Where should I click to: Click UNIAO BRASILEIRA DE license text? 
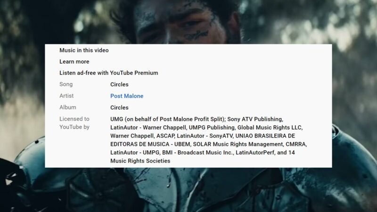[265, 136]
